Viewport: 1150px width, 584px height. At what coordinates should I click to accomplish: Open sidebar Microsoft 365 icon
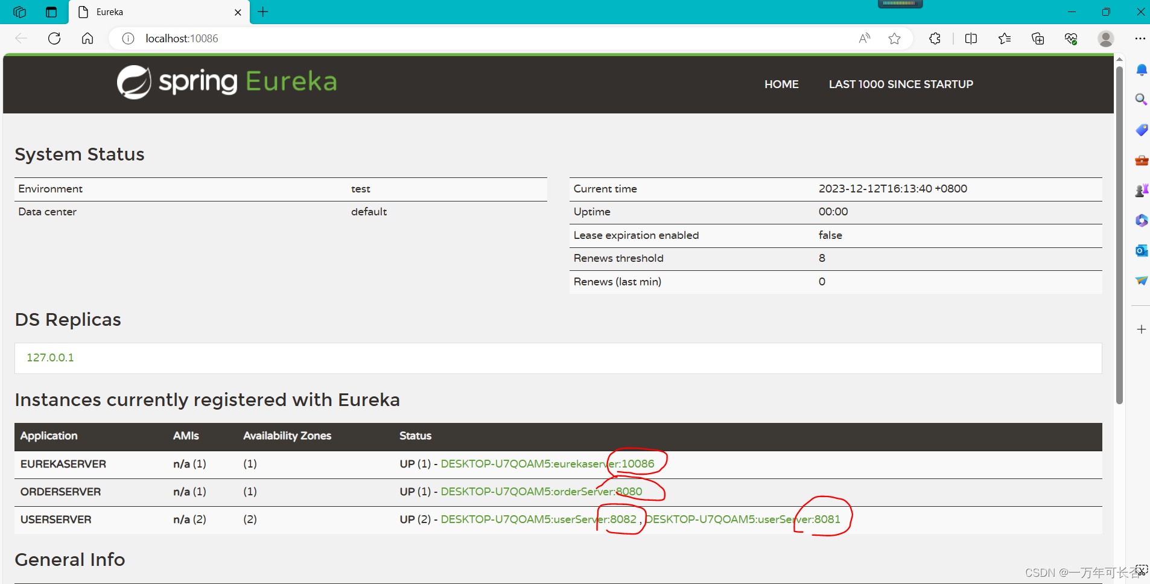1141,220
